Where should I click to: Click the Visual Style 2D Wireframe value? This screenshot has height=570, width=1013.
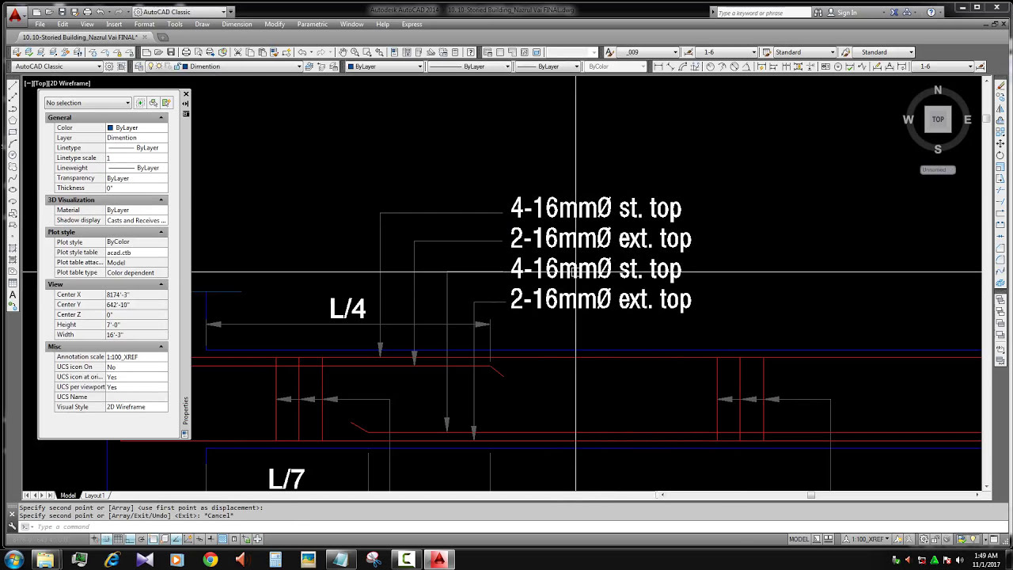click(136, 407)
